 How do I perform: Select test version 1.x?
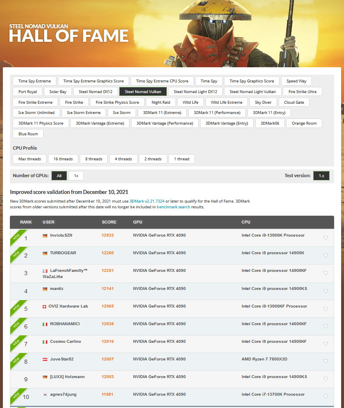[321, 176]
